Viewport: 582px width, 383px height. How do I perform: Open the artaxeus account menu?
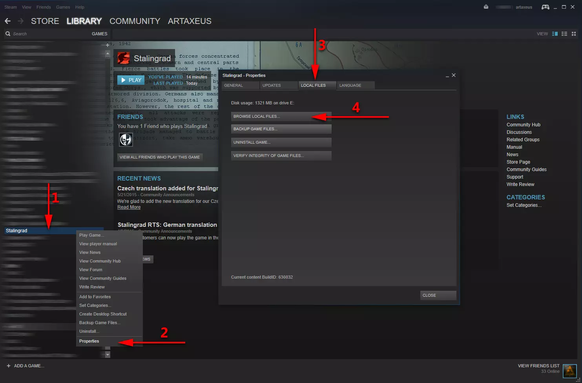[x=524, y=7]
